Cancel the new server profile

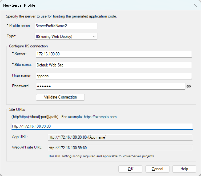click(x=157, y=169)
